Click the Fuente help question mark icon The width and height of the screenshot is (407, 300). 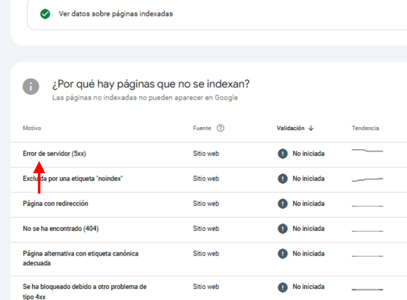point(220,128)
